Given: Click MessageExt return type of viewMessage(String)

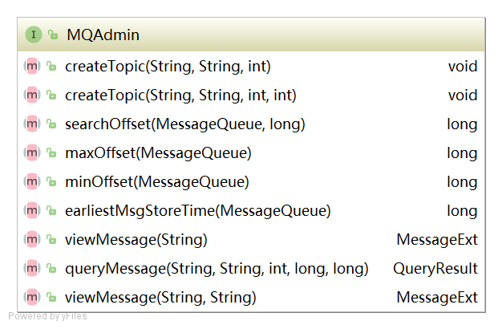Looking at the screenshot, I should [x=437, y=239].
